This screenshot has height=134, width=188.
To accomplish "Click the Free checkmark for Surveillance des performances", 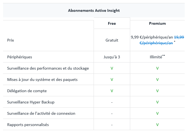I will coord(112,68).
